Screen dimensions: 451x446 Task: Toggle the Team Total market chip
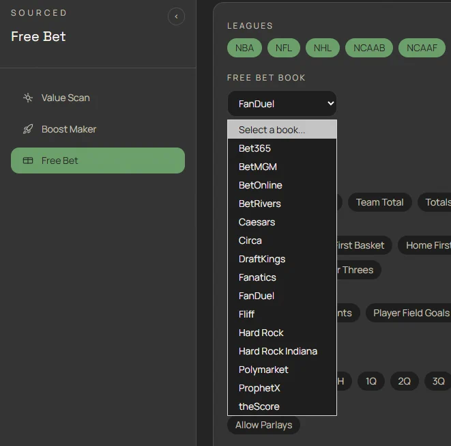click(x=379, y=202)
